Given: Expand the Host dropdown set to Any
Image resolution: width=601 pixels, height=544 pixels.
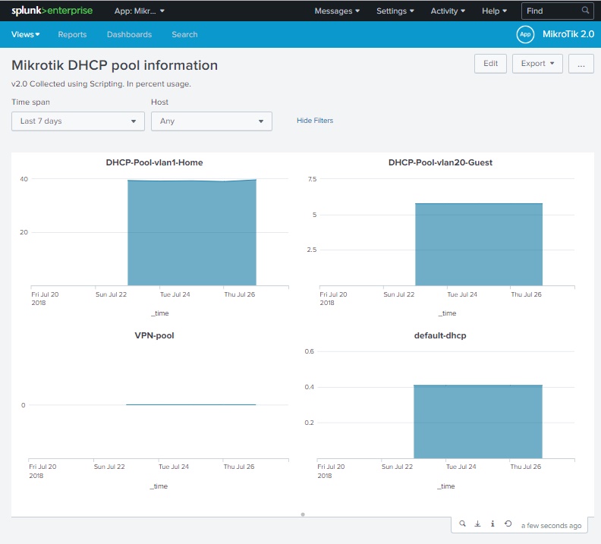Looking at the screenshot, I should pos(211,121).
